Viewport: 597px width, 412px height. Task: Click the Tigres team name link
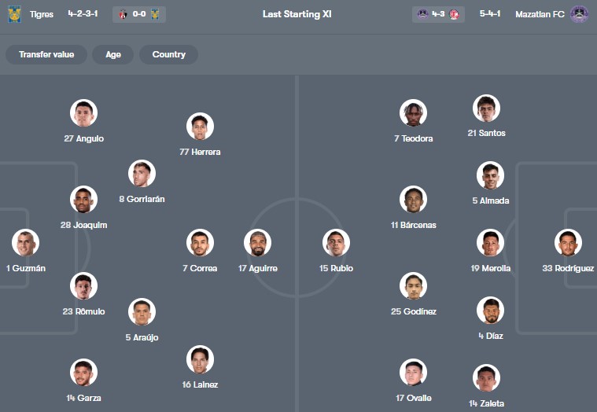pyautogui.click(x=42, y=14)
